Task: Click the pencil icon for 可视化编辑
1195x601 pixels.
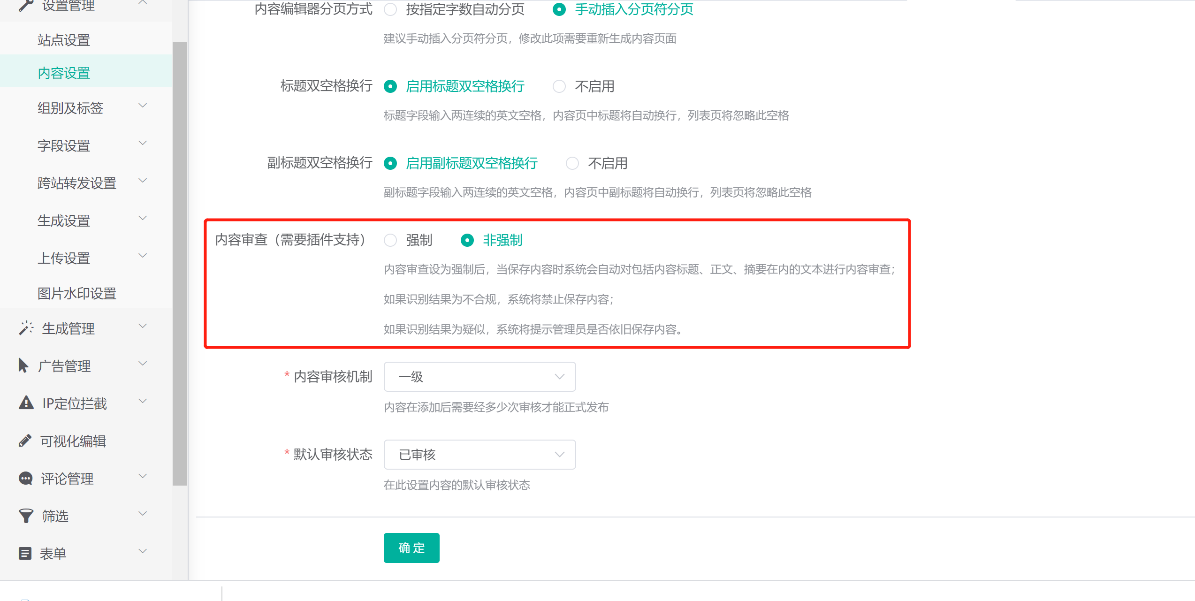Action: tap(25, 441)
